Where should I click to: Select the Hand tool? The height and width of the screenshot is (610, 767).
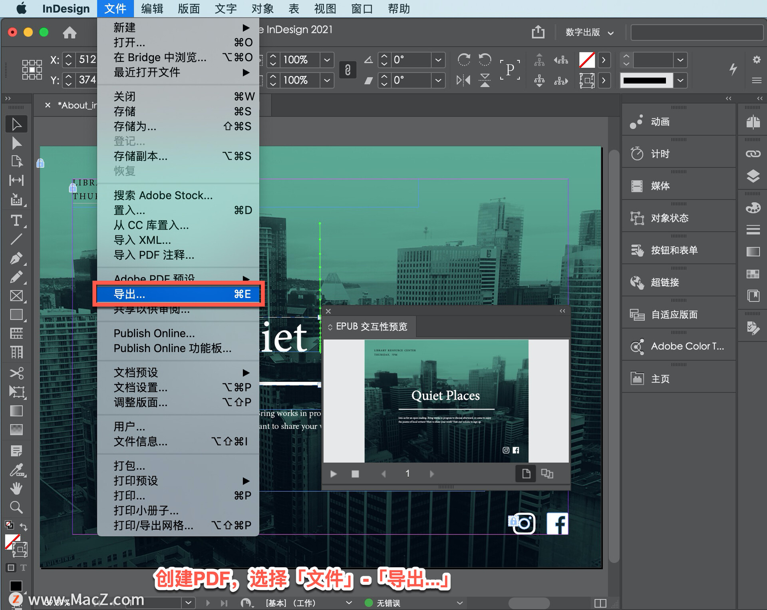tap(16, 488)
